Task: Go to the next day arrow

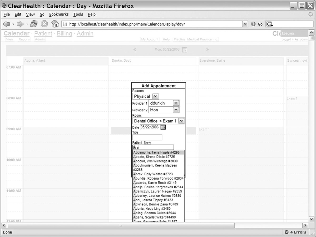Action: tap(207, 50)
